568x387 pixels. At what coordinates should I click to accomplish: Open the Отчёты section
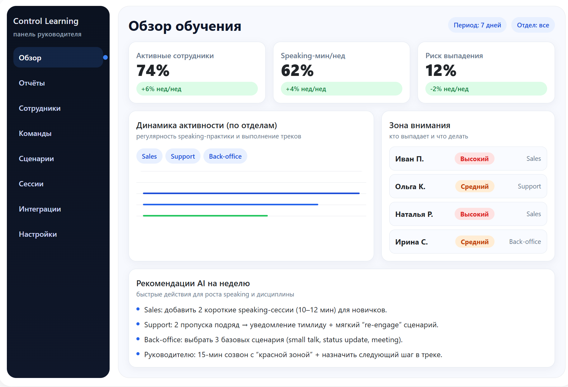click(x=32, y=83)
